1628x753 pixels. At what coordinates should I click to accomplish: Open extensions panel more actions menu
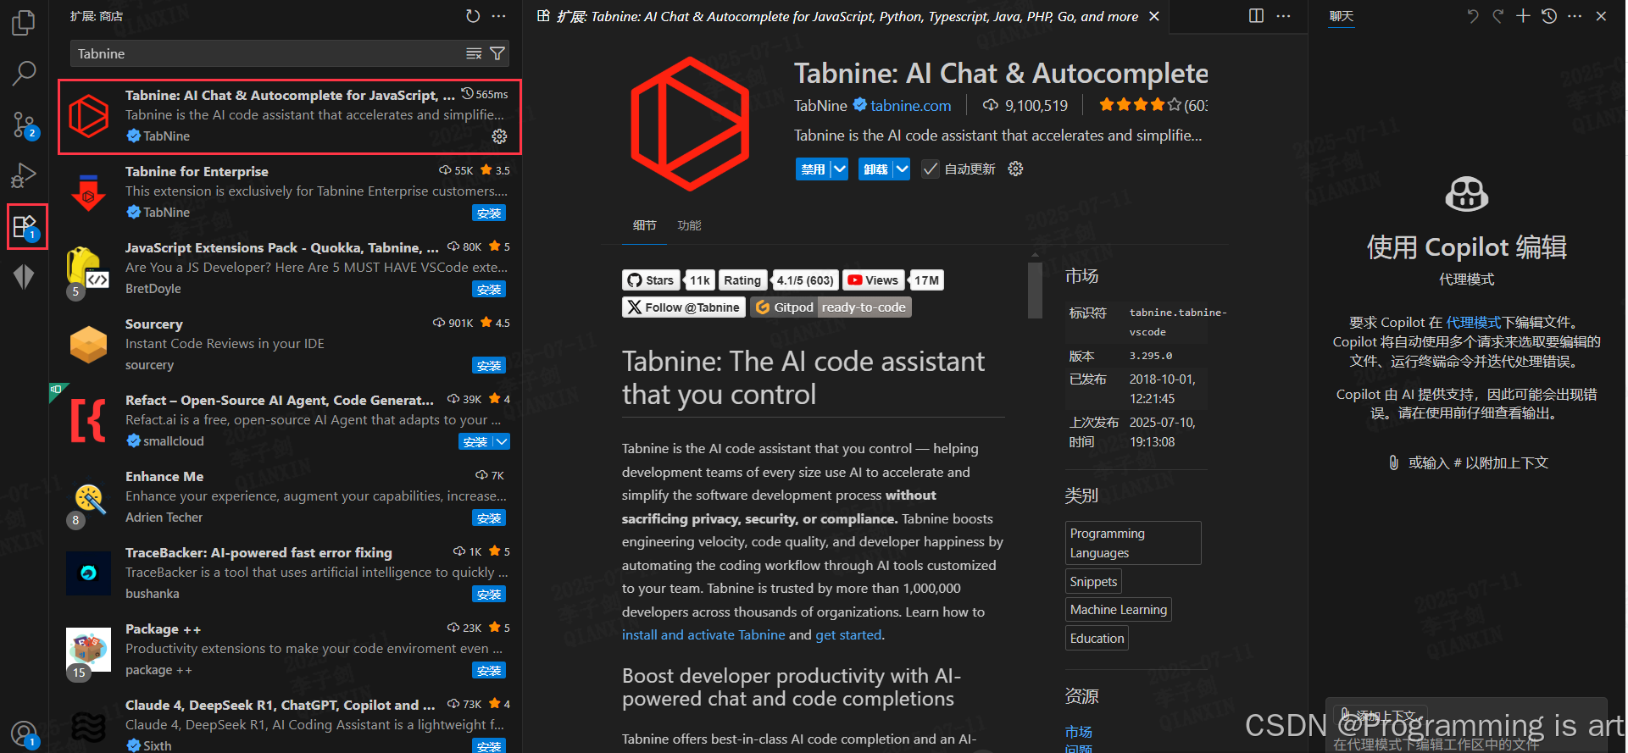(499, 16)
